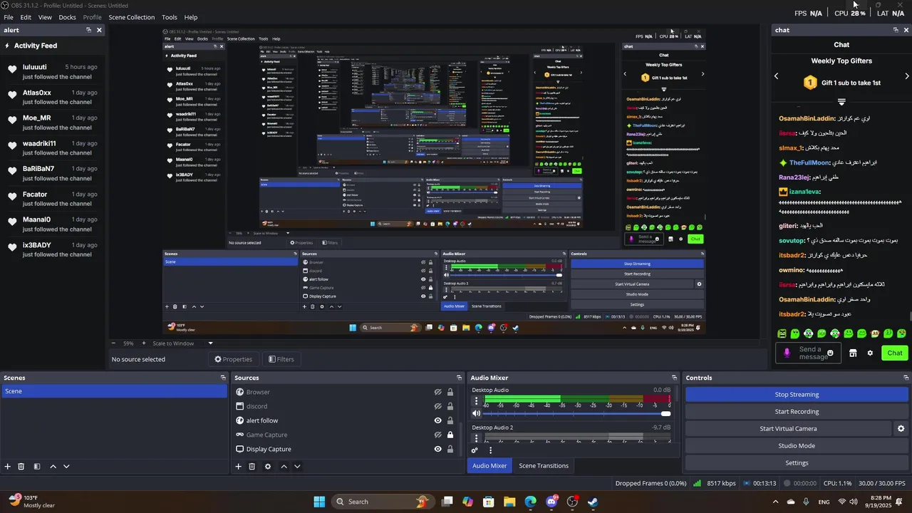Select alert follow source row
This screenshot has height=513, width=912.
tap(345, 421)
